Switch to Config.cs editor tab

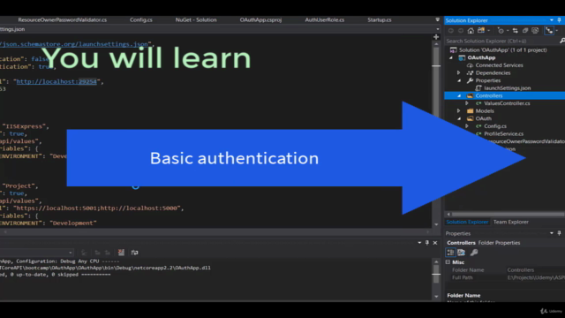141,19
